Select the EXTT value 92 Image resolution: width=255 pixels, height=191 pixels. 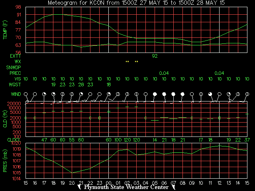(155, 56)
